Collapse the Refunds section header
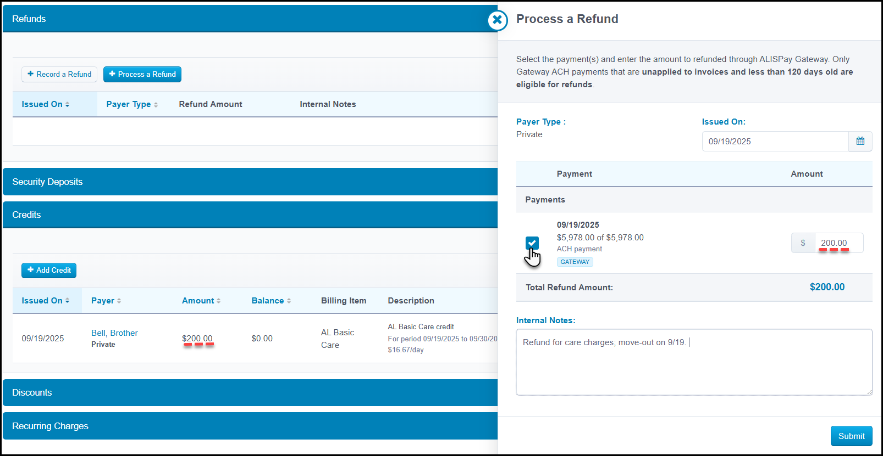Screen dimensions: 883x456 250,19
